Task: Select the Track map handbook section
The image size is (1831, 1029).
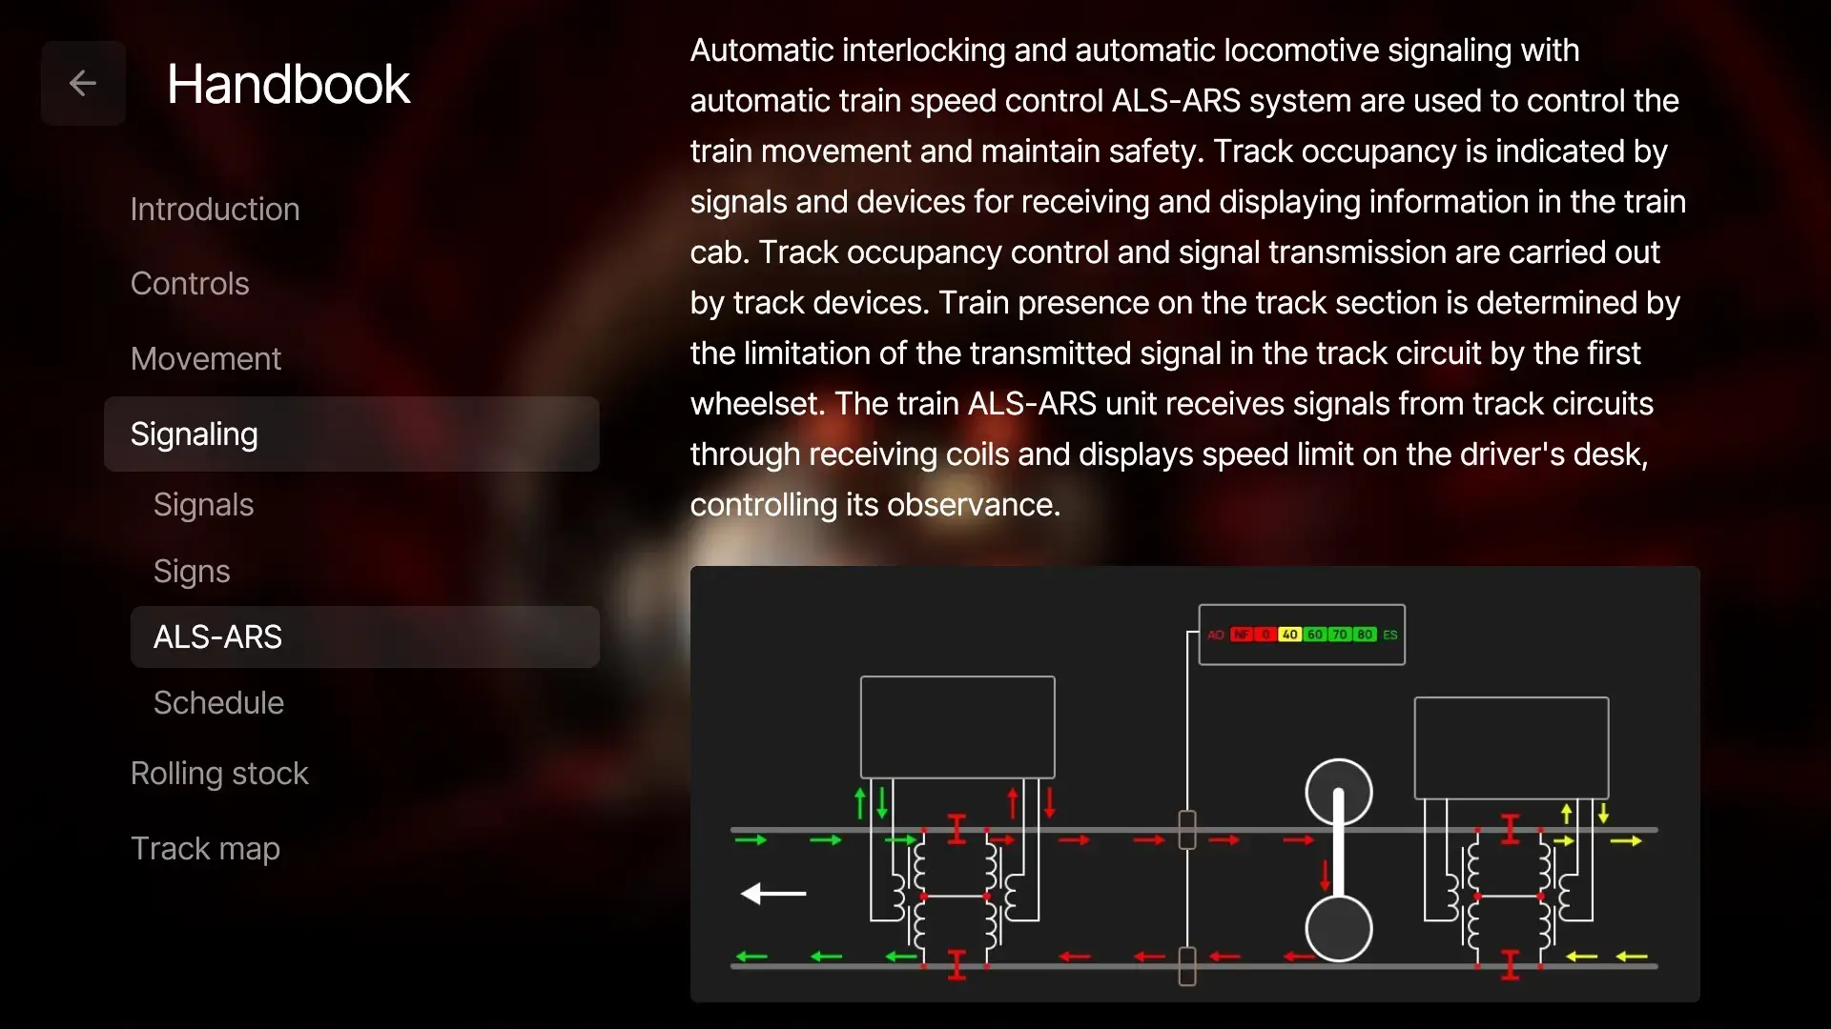Action: click(x=206, y=847)
